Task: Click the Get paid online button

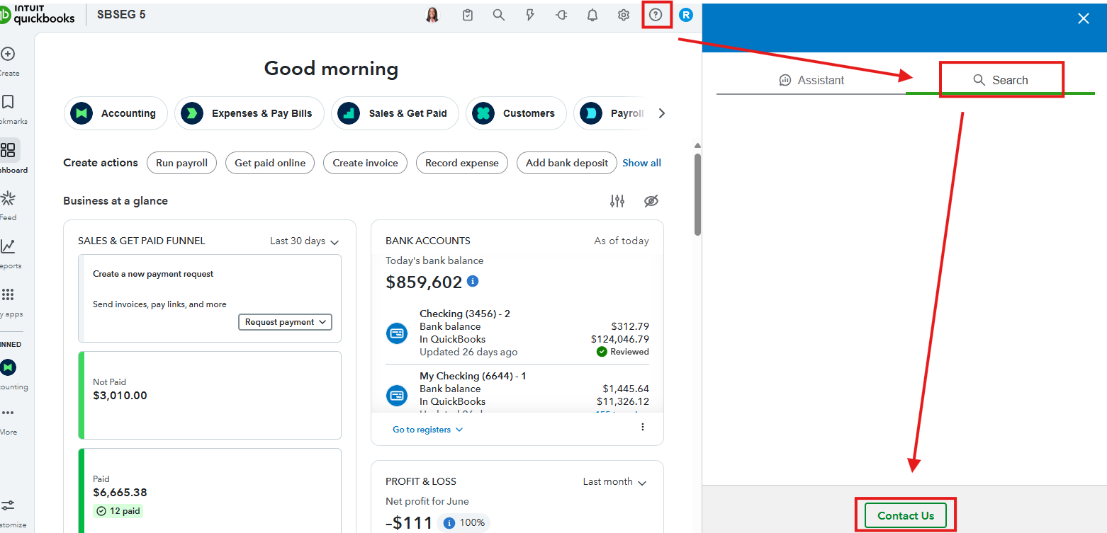Action: tap(270, 163)
